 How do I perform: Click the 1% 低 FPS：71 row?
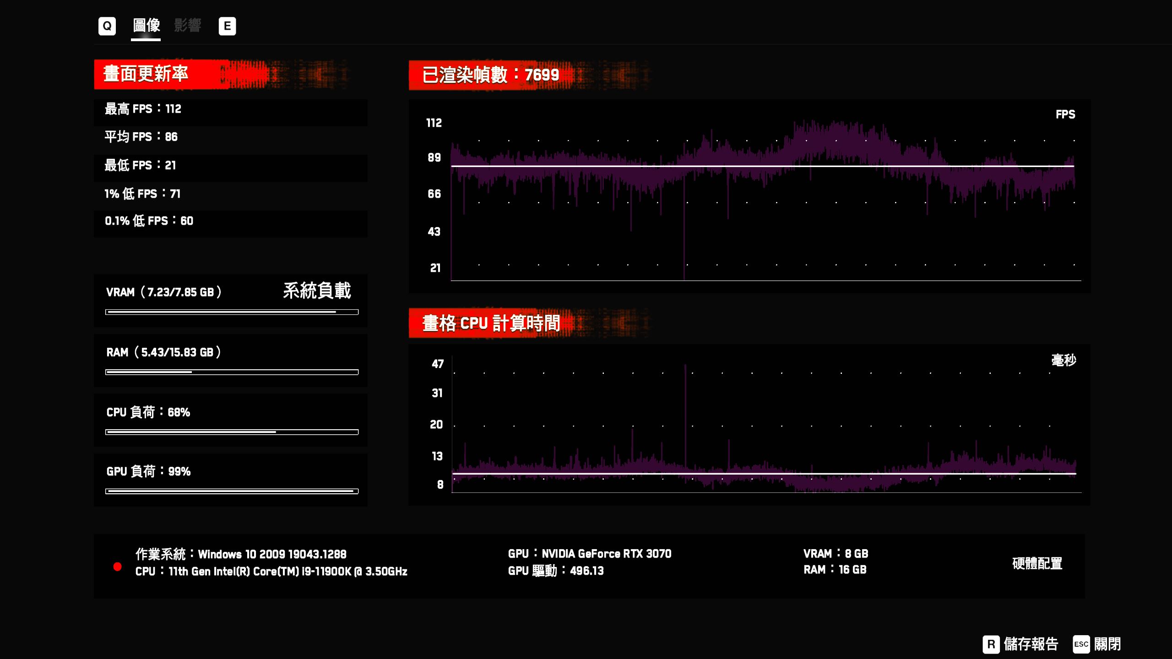coord(230,196)
